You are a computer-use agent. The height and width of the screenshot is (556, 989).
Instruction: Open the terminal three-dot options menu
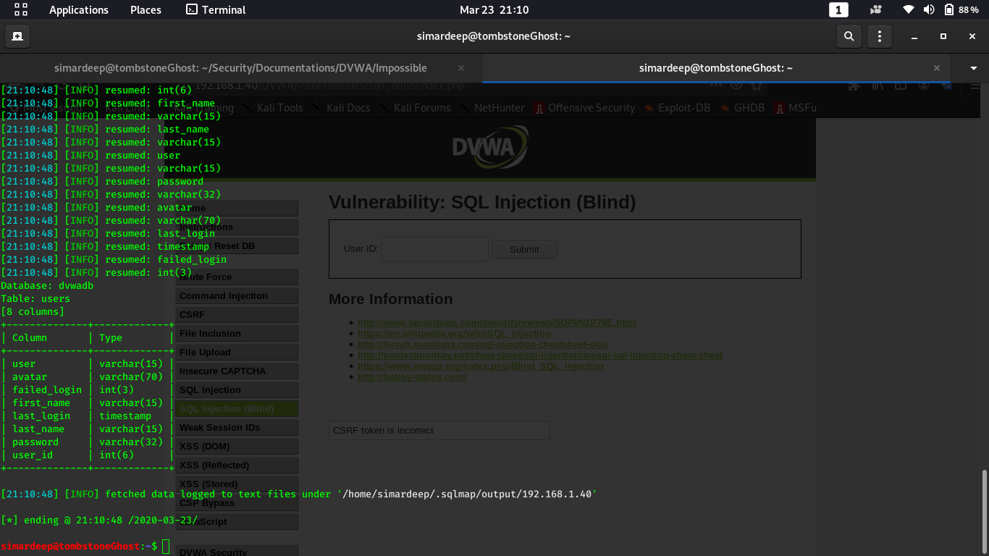(x=880, y=35)
